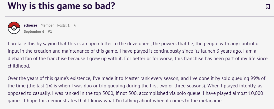Click the Member role label
The width and height of the screenshot is (274, 109).
point(47,25)
